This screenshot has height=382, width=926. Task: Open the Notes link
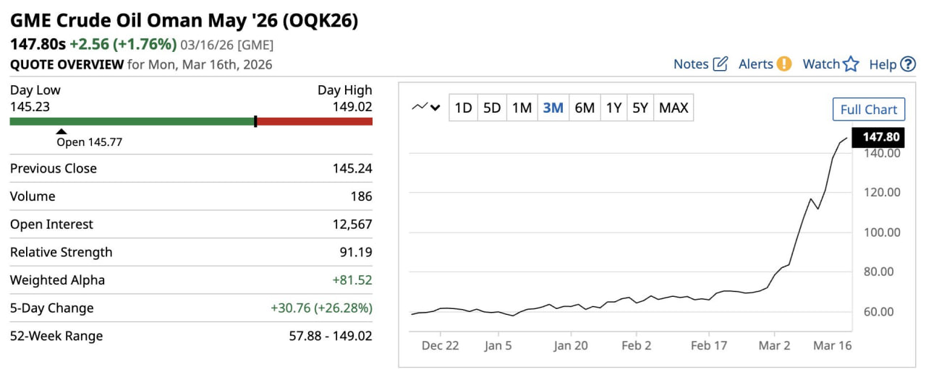tap(691, 64)
